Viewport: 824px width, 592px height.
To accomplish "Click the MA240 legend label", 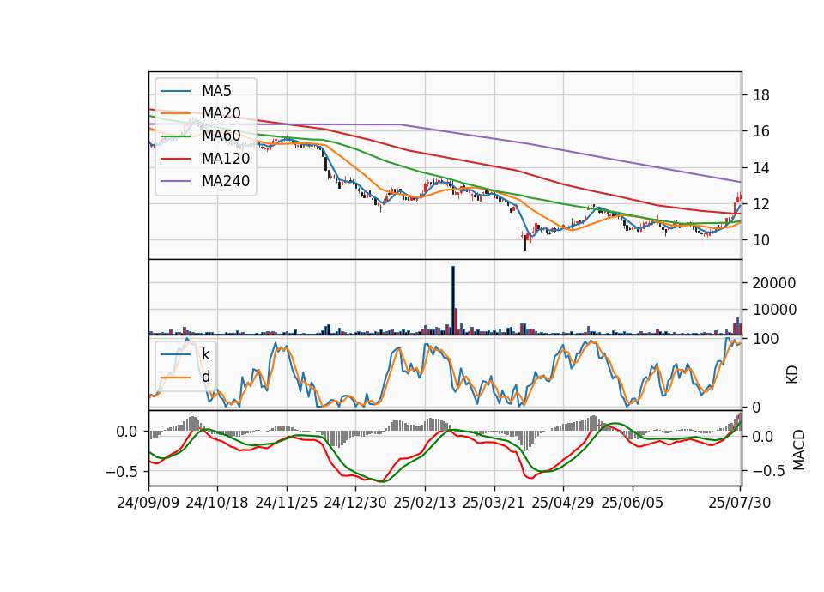I will point(226,181).
